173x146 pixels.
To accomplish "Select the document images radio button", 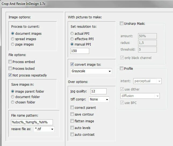I will point(13,34).
